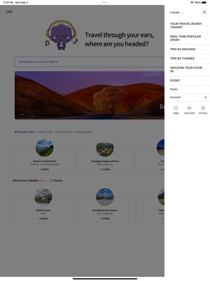Click HiKR Ground 4 STORY text

pyautogui.click(x=43, y=219)
